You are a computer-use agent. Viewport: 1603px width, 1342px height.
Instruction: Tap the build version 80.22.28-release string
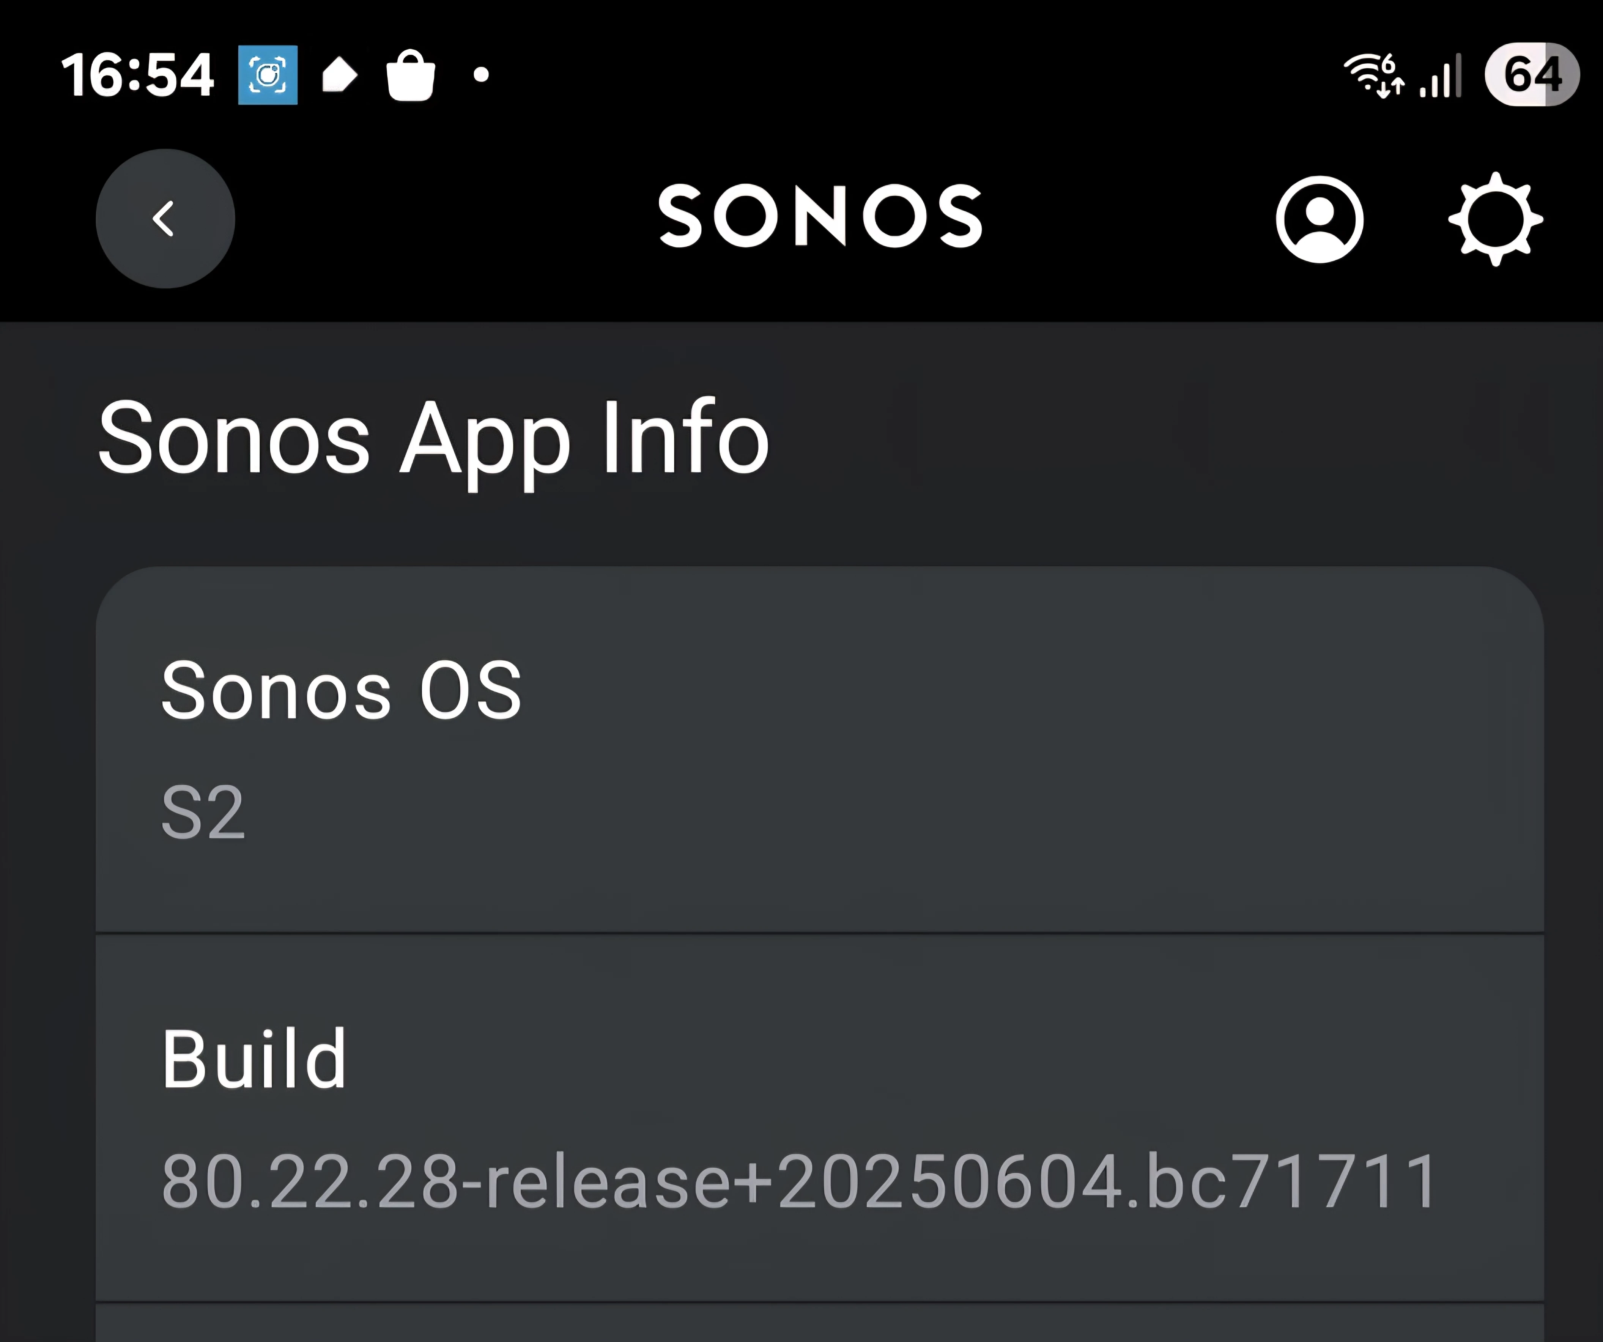click(800, 1182)
